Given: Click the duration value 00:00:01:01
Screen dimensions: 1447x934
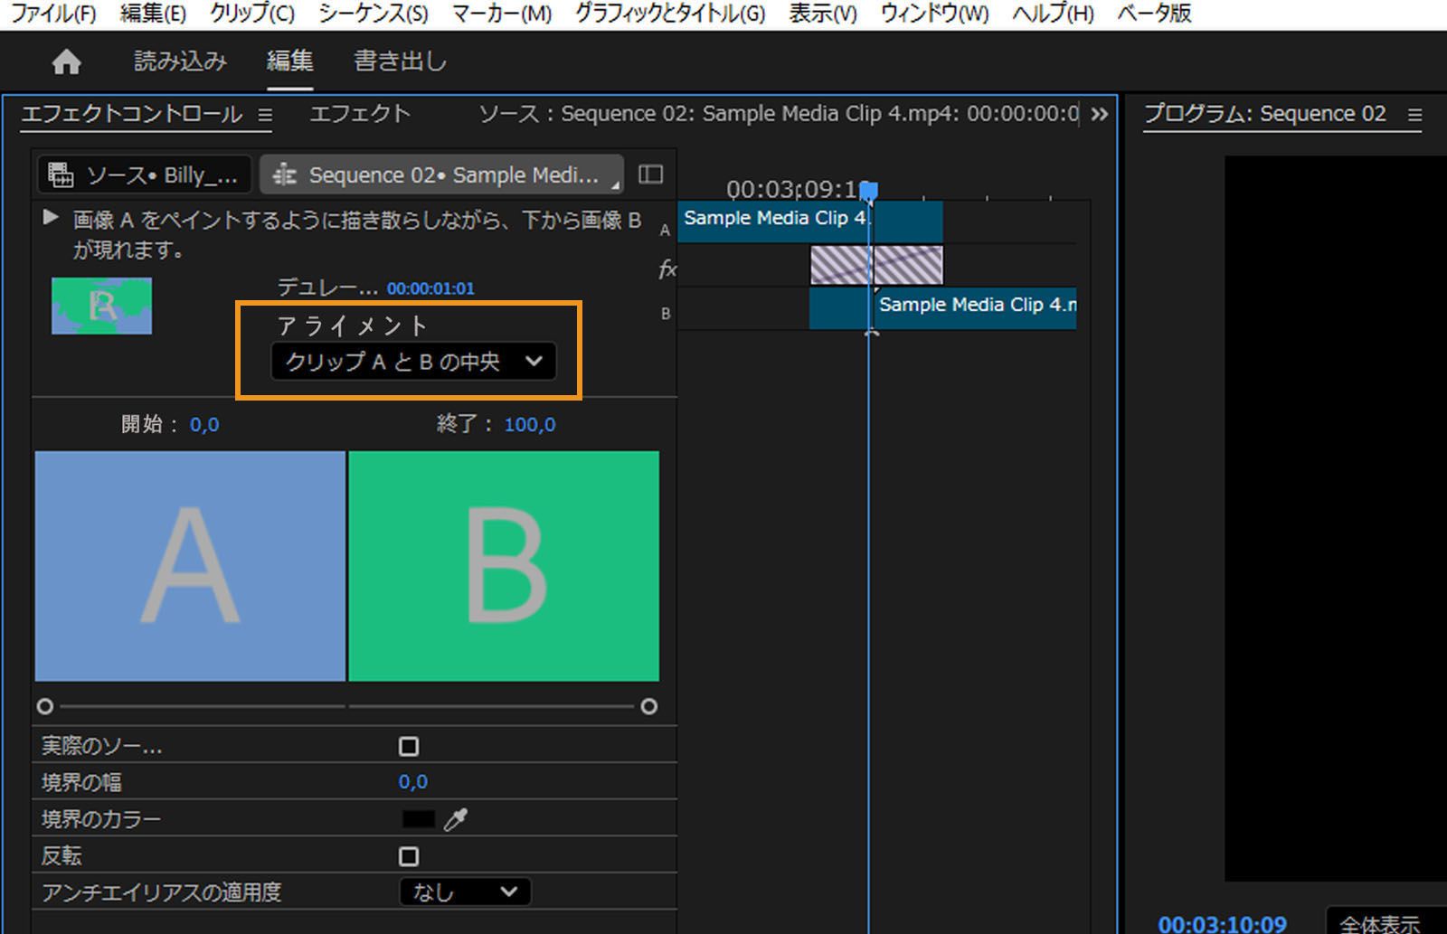Looking at the screenshot, I should pos(430,288).
